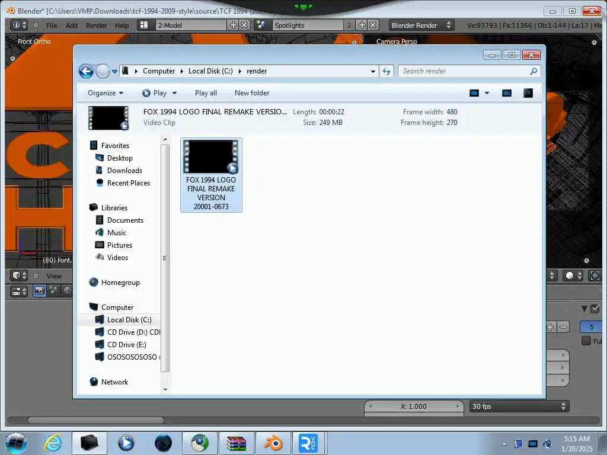The image size is (607, 455).
Task: Click Play all in toolbar
Action: [206, 93]
